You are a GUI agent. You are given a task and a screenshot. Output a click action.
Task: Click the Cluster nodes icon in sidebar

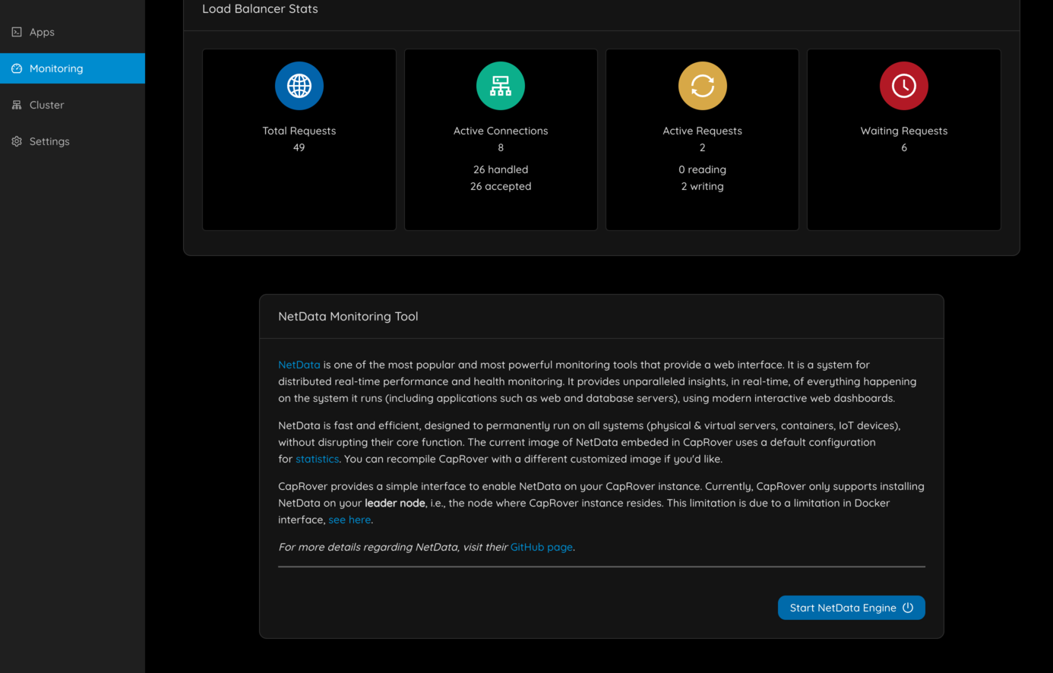click(17, 105)
